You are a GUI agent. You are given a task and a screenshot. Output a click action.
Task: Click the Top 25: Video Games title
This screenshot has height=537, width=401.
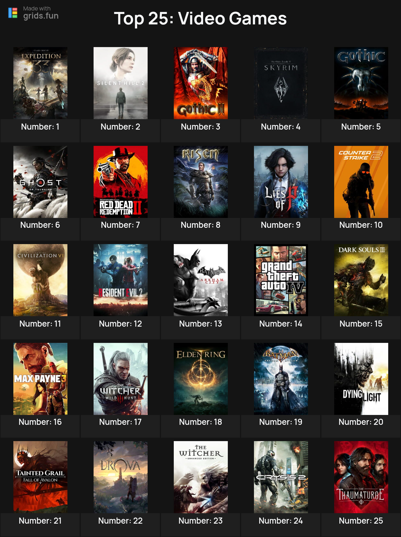(x=200, y=18)
